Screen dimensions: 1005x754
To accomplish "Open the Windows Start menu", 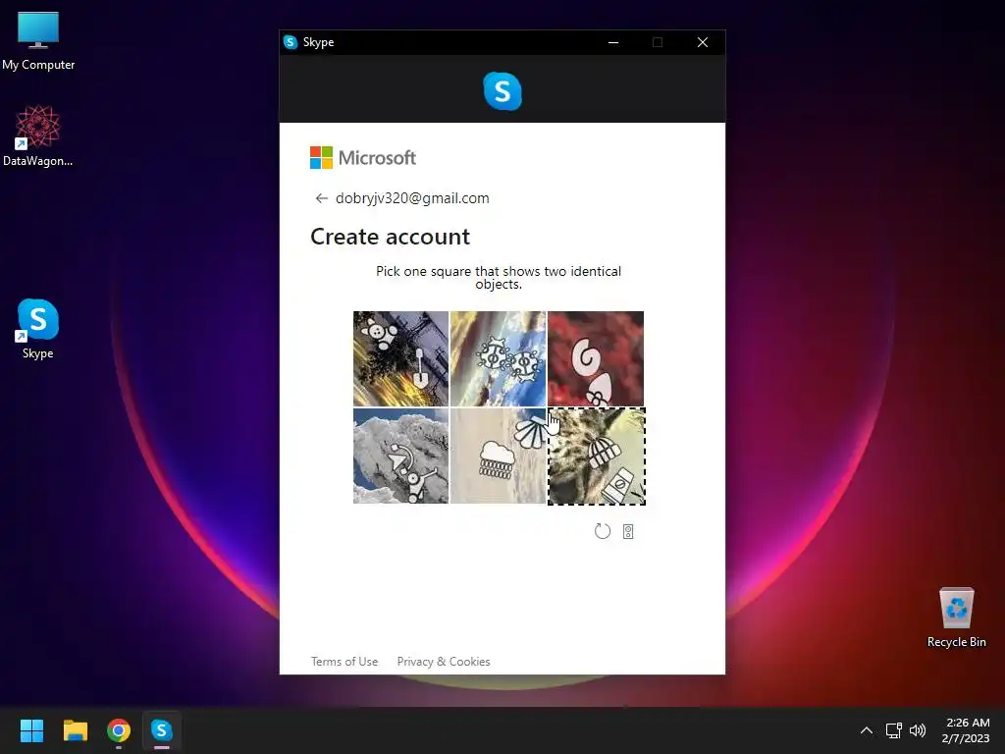I will pyautogui.click(x=31, y=730).
